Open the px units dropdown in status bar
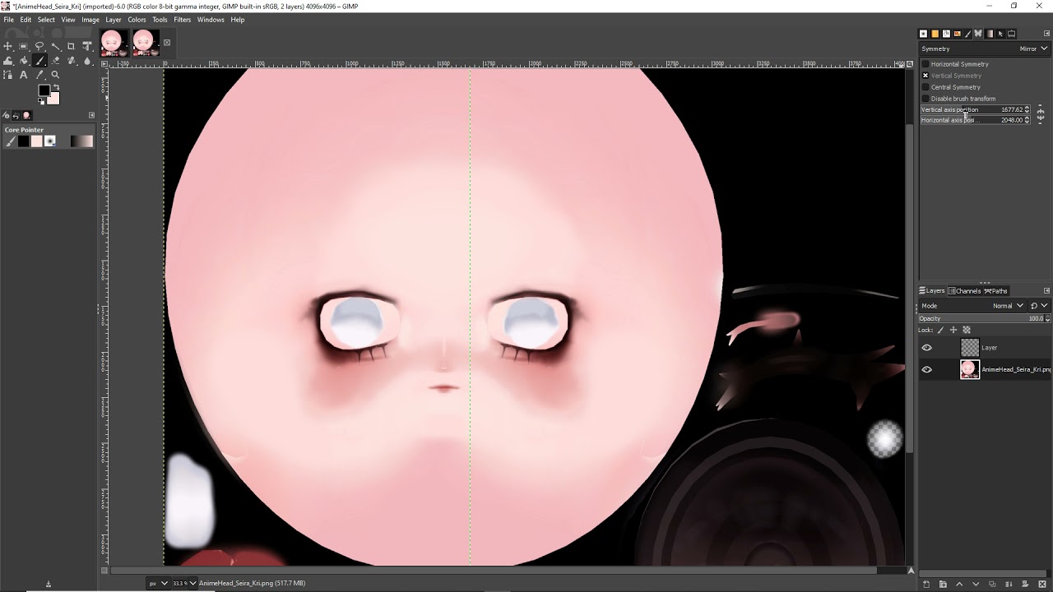This screenshot has height=592, width=1053. (x=158, y=583)
